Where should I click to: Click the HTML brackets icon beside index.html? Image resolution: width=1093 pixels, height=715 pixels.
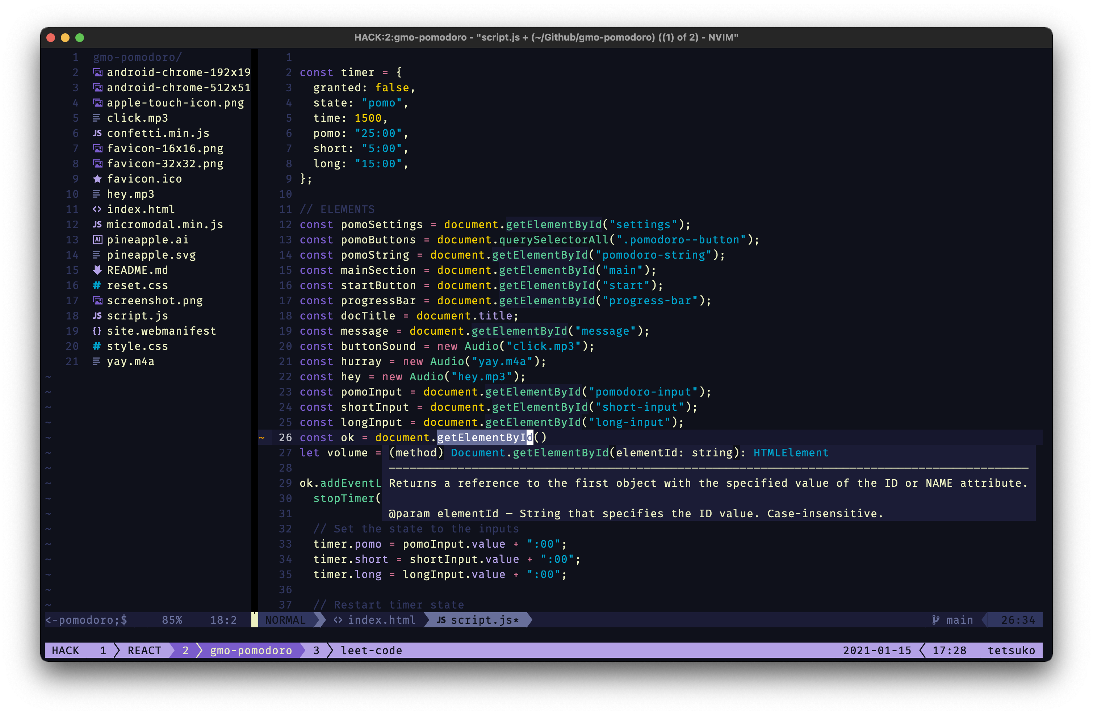[x=97, y=209]
